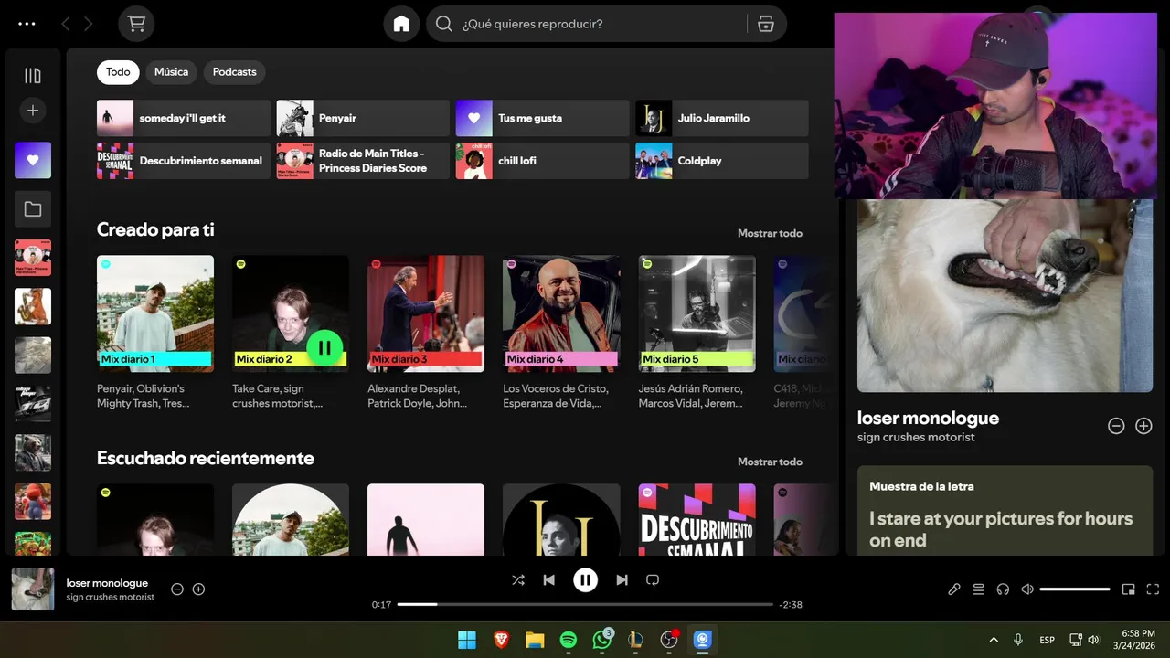The image size is (1170, 658).
Task: Go to Home via house icon
Action: (x=401, y=24)
